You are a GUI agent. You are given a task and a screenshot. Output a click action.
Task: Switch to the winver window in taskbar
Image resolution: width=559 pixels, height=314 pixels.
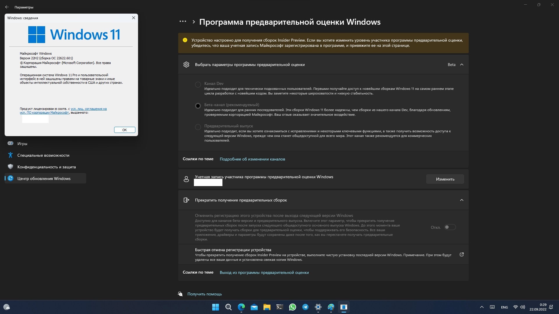pyautogui.click(x=344, y=307)
